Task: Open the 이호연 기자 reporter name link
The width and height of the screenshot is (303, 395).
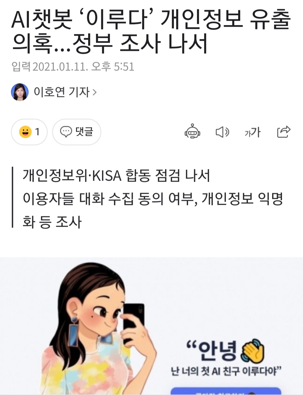Action: click(x=61, y=92)
